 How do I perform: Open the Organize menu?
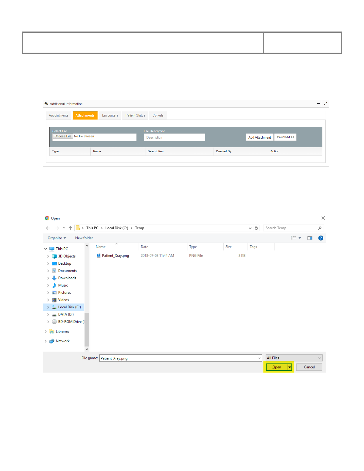(x=57, y=238)
